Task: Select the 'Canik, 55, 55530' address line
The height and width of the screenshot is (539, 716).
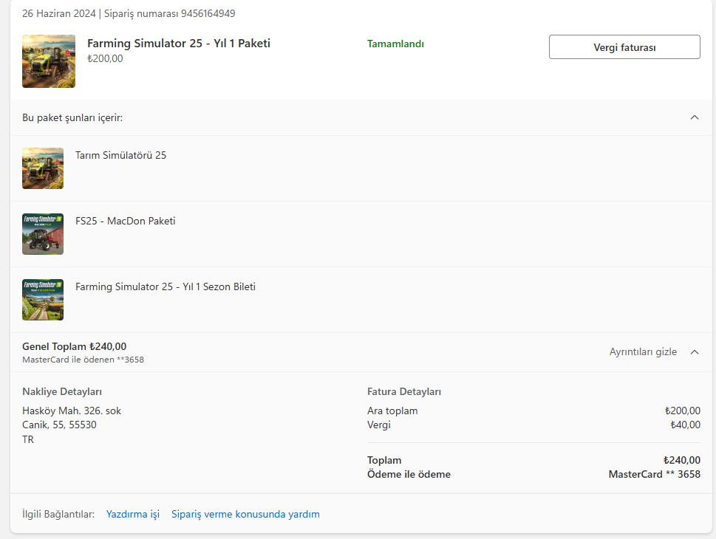Action: tap(59, 425)
